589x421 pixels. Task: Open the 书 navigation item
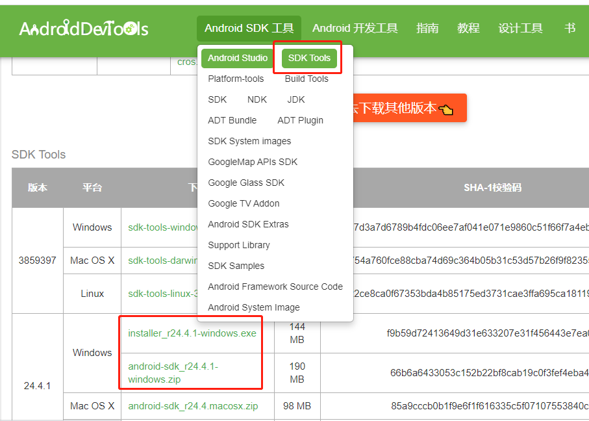point(570,28)
